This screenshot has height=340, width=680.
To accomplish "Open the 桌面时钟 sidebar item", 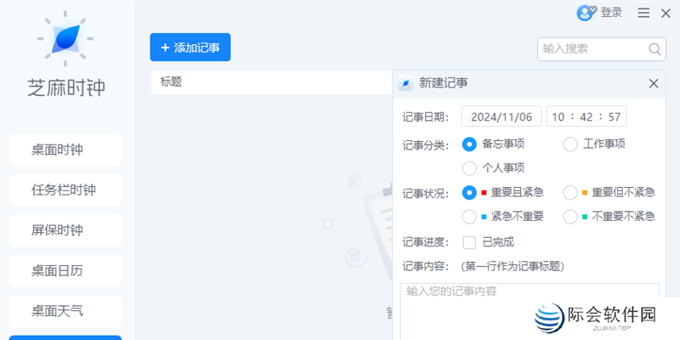I will tap(65, 150).
